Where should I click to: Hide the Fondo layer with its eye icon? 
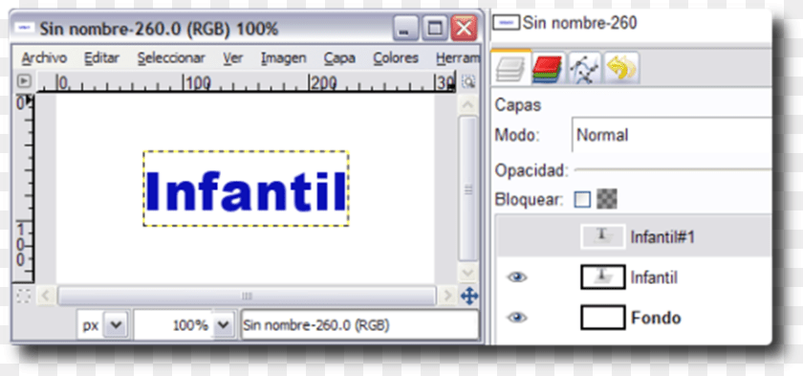[517, 318]
